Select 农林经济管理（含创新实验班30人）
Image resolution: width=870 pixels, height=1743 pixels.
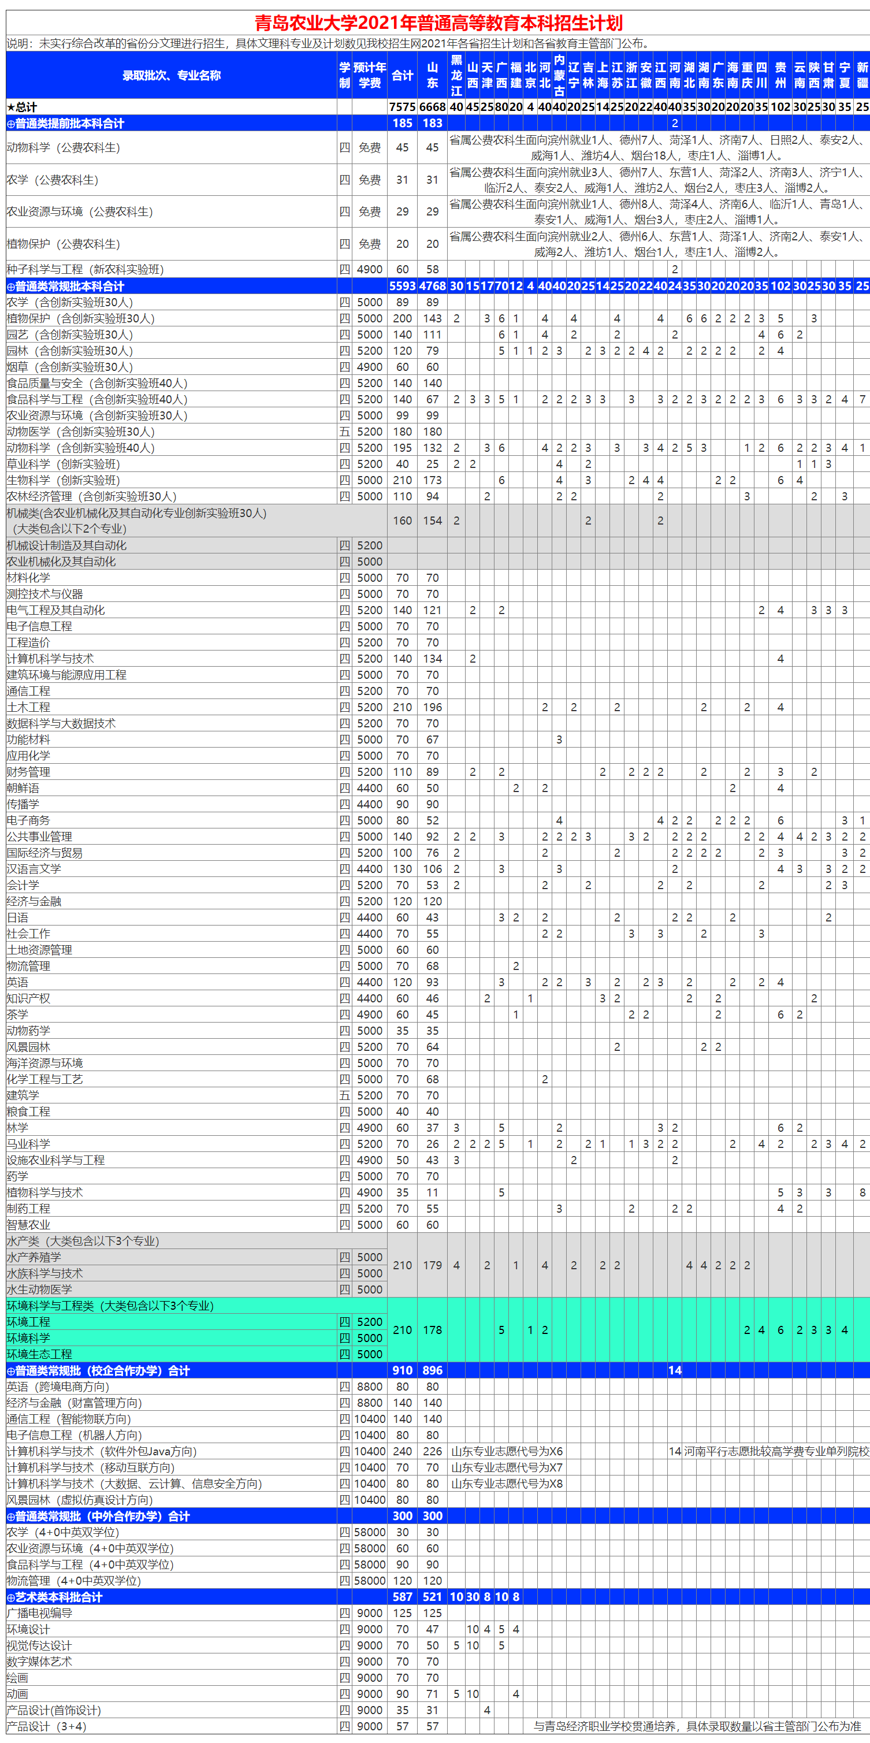[438, 497]
